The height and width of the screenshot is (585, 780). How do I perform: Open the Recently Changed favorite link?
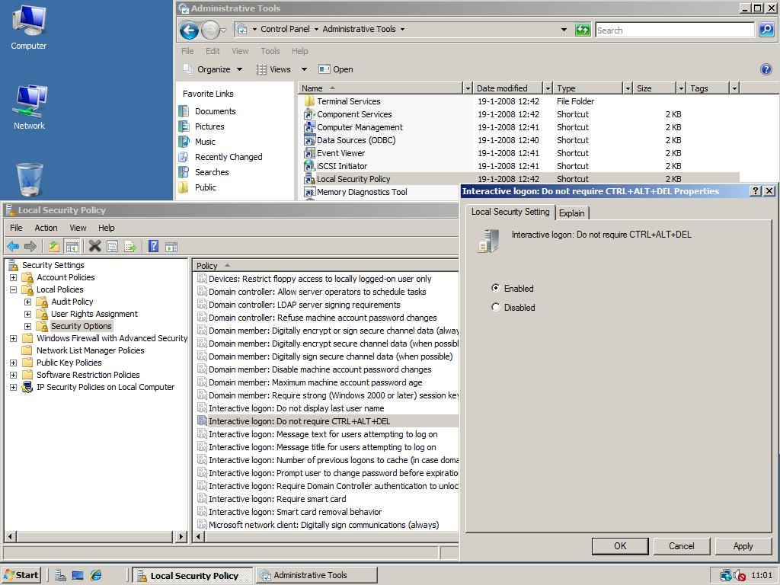(229, 157)
